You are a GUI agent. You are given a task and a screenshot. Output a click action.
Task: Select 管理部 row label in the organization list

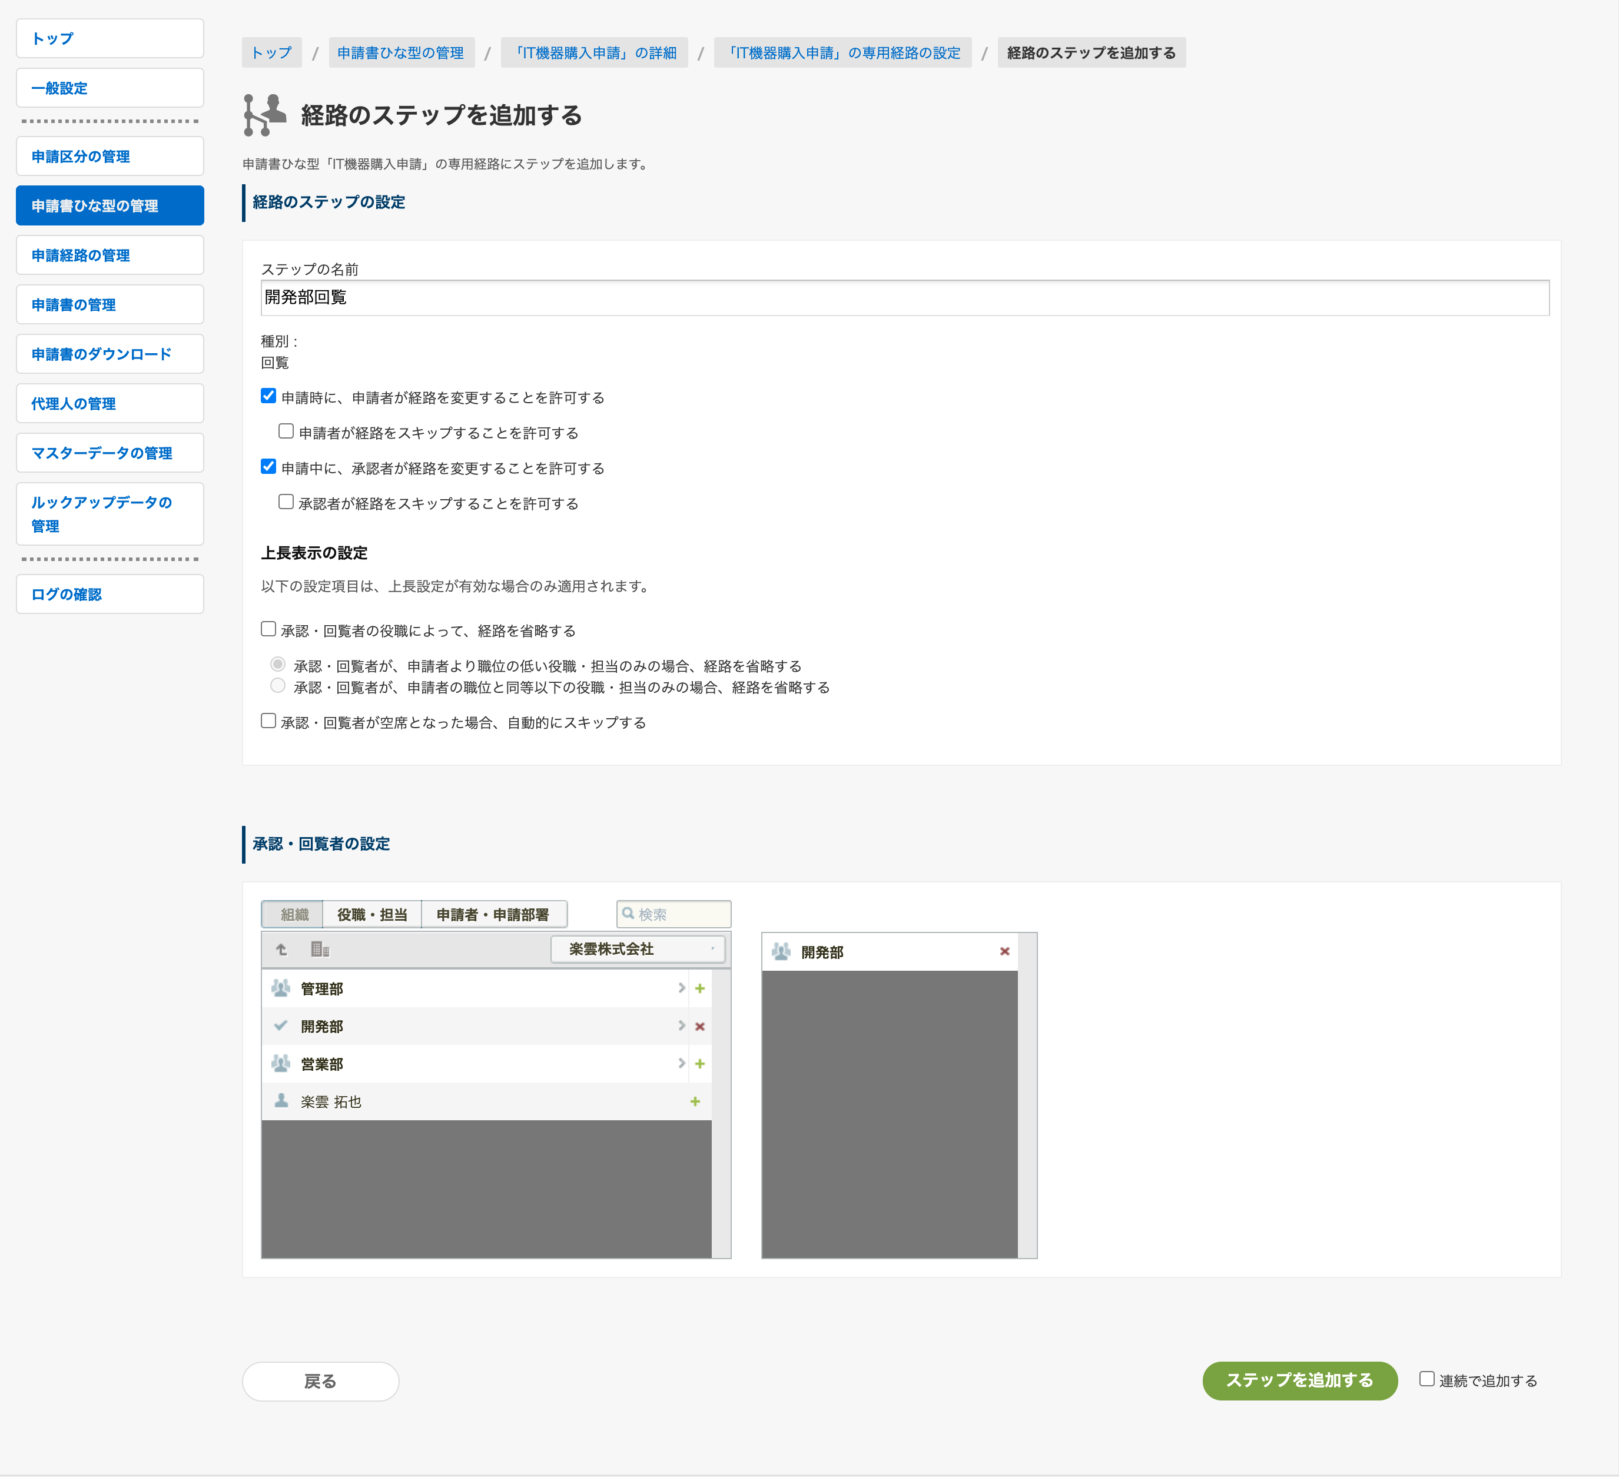point(322,988)
